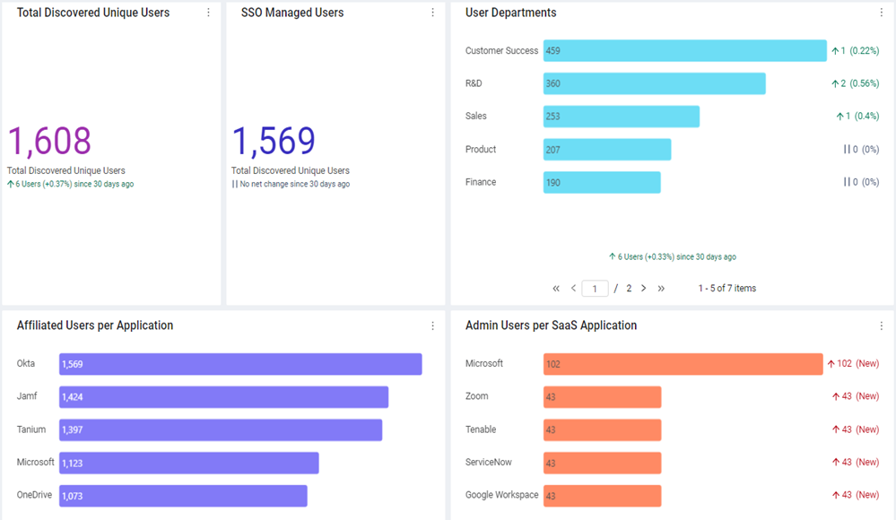896x520 pixels.
Task: Click the ServiceNow application label
Action: pos(489,463)
